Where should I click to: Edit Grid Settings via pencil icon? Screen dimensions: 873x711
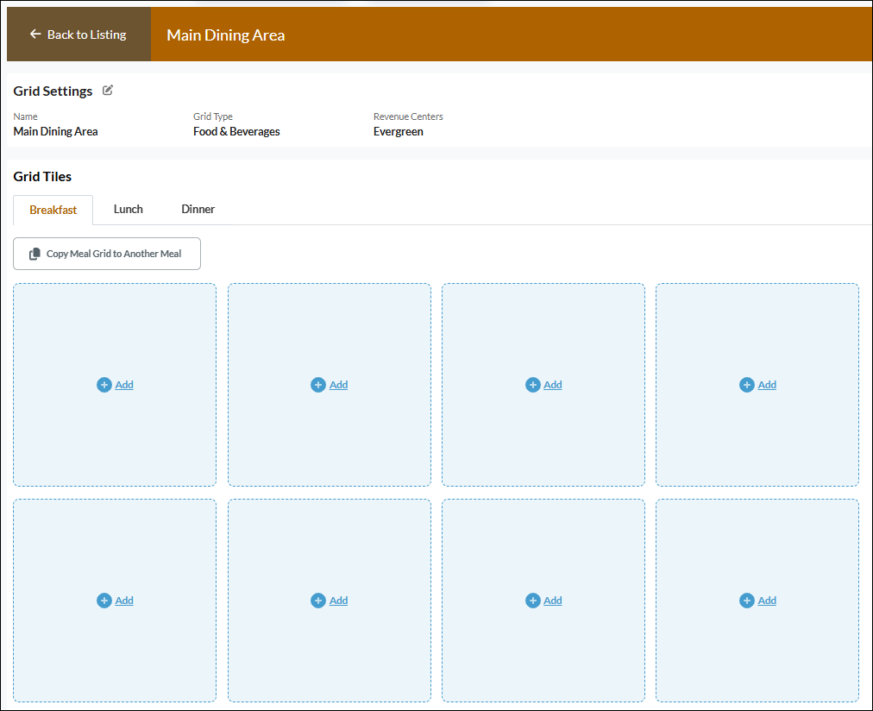point(108,91)
